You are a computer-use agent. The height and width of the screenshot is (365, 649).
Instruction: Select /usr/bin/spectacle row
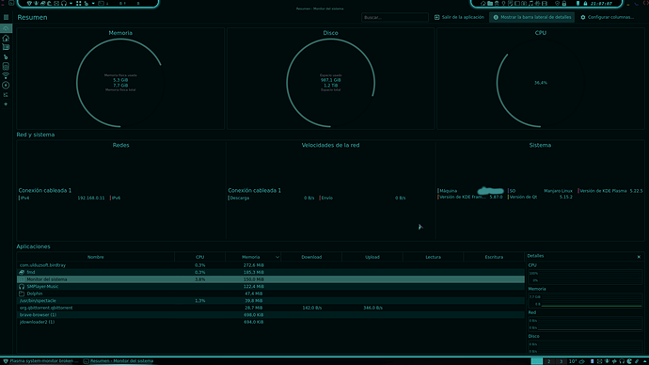point(271,301)
